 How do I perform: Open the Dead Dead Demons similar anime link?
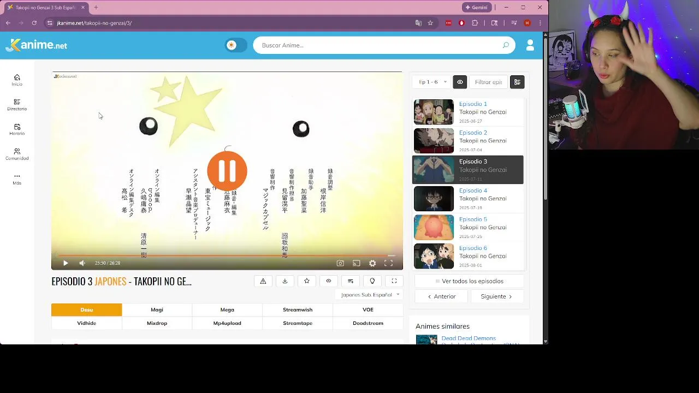[469, 338]
